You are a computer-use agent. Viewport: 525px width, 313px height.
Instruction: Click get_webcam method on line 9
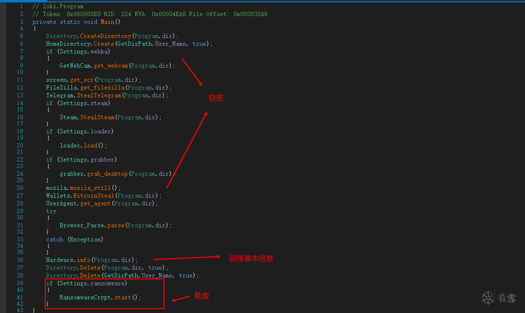click(x=111, y=66)
